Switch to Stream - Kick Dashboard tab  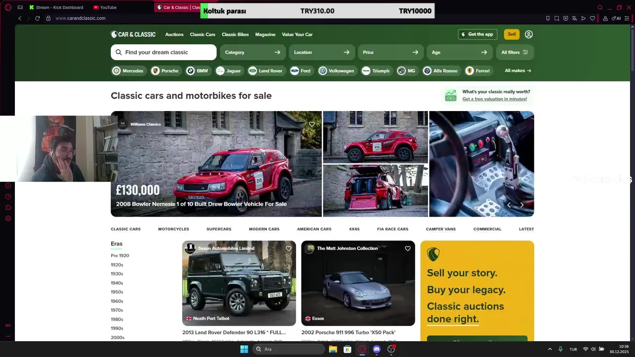[56, 7]
